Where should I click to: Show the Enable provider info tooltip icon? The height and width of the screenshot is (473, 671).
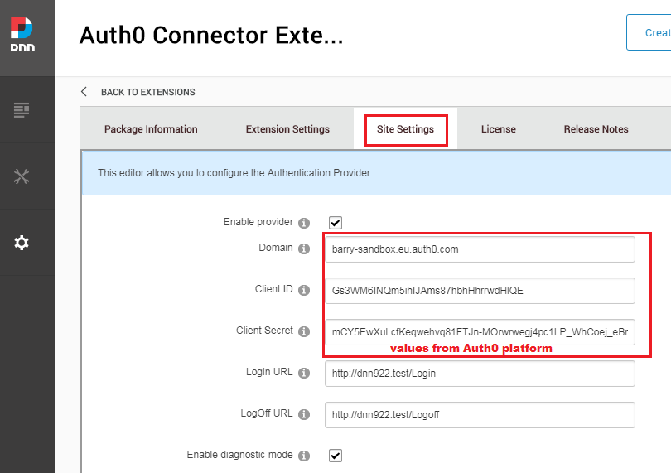point(304,223)
